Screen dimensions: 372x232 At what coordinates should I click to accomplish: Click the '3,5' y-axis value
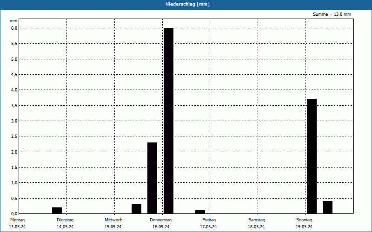14,106
